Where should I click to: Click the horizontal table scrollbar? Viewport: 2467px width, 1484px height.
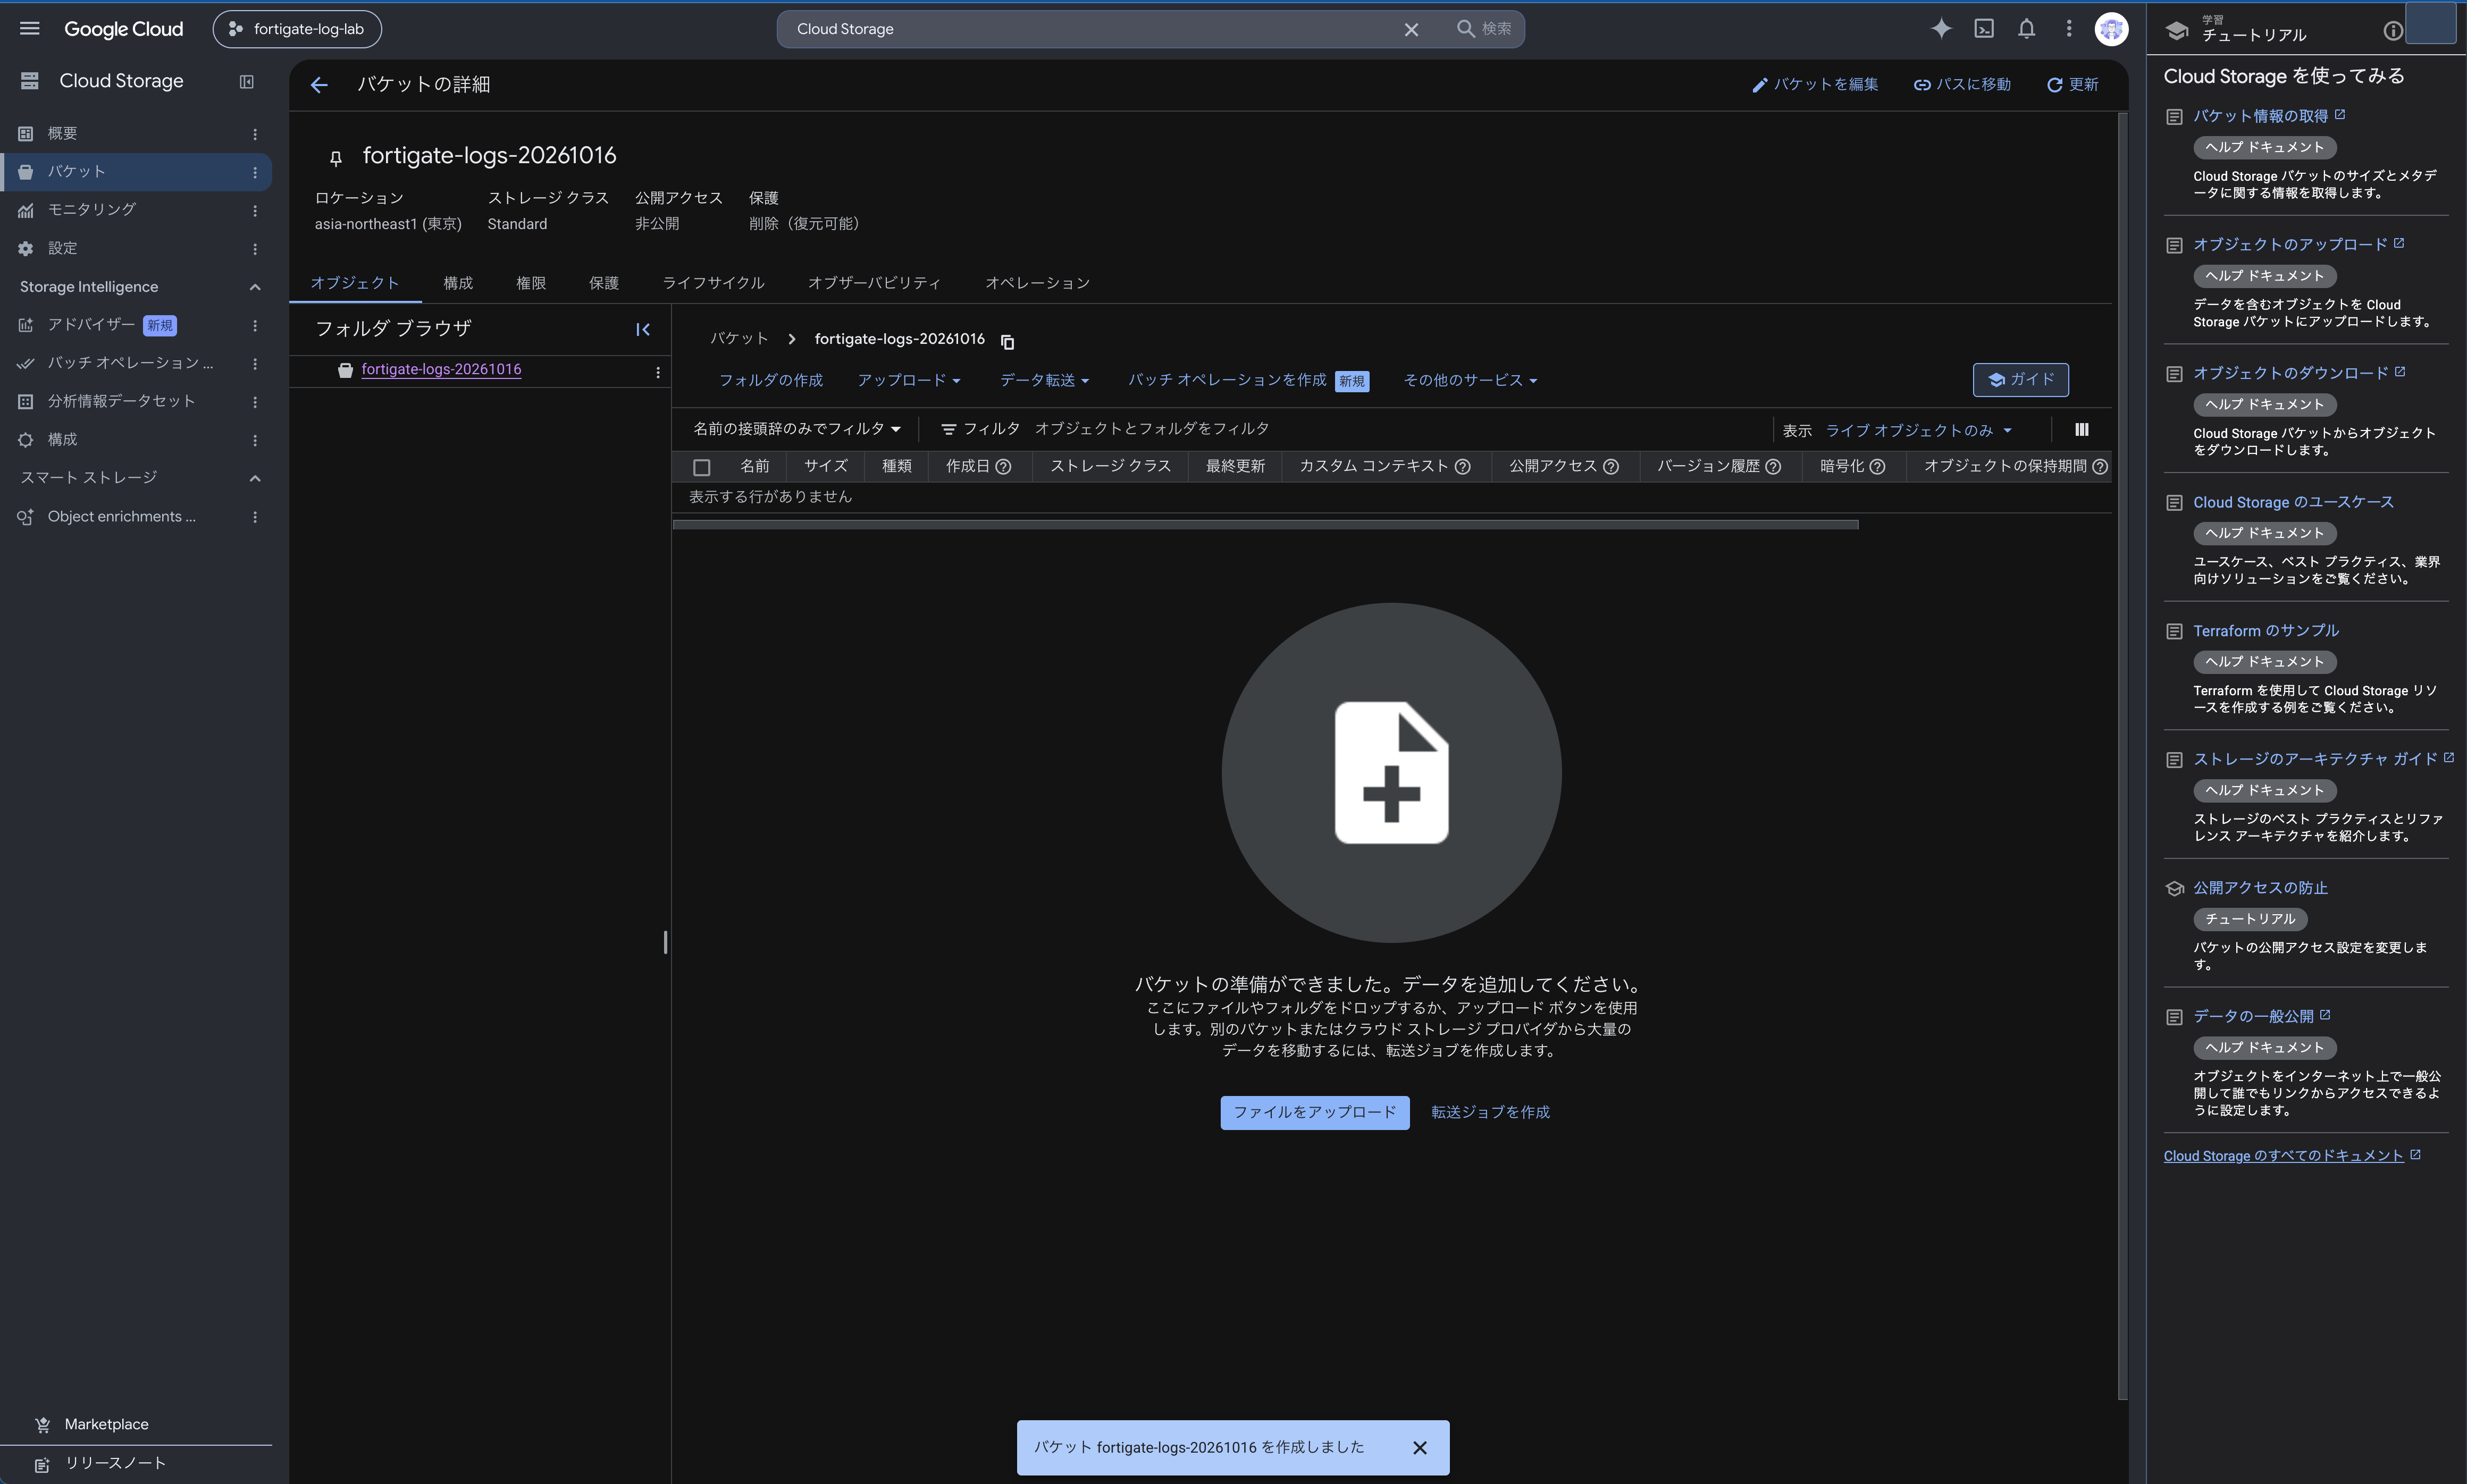tap(1265, 524)
